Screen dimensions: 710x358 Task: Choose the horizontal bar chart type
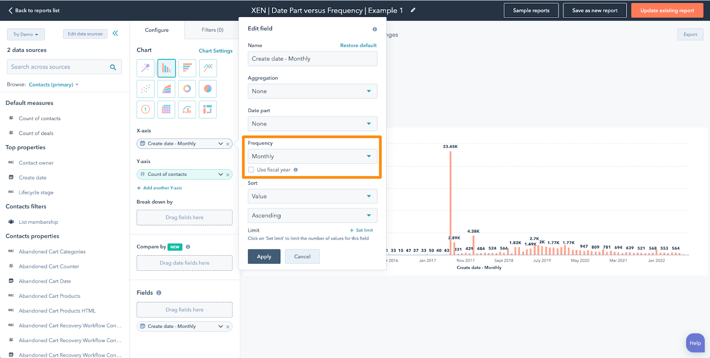tap(187, 68)
